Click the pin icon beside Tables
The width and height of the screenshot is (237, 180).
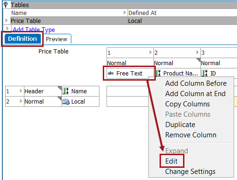tap(6, 5)
